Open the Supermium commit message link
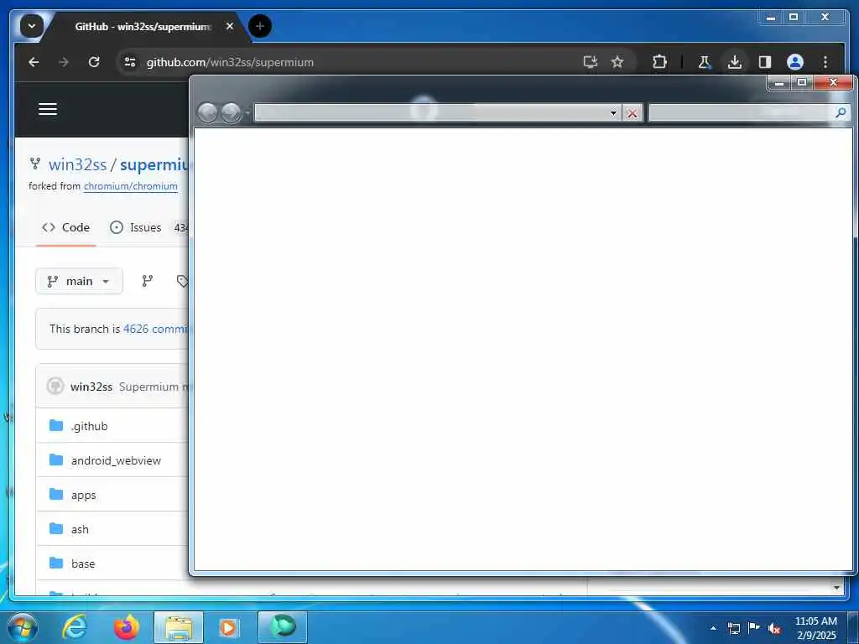 point(154,387)
